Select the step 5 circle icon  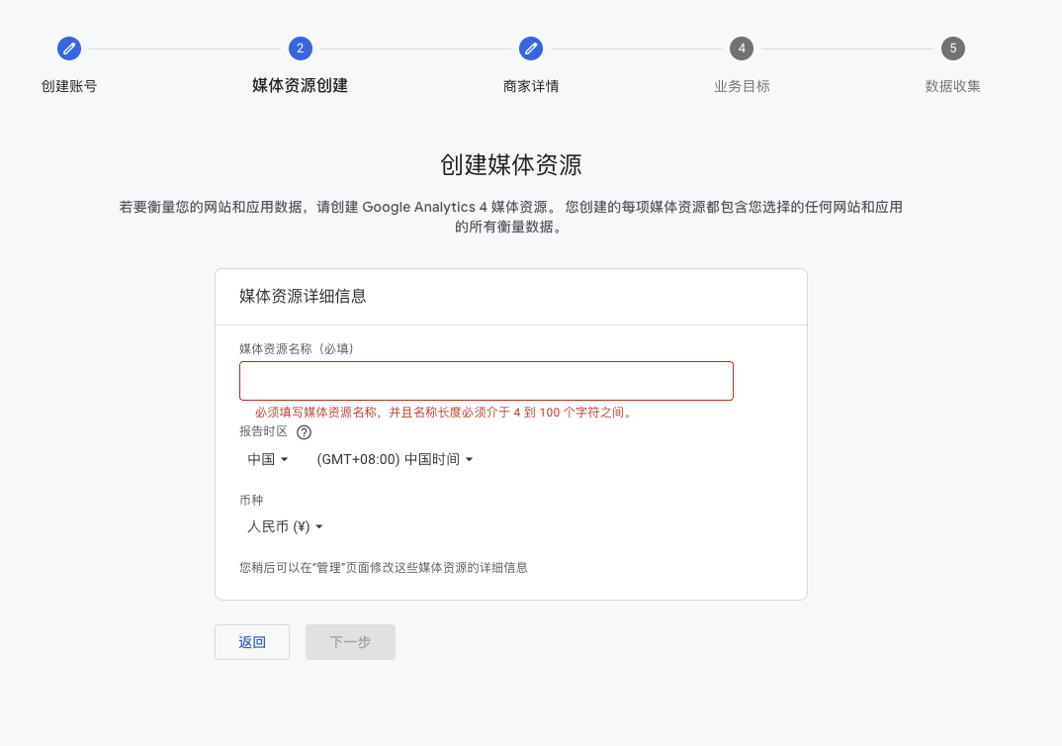pyautogui.click(x=952, y=47)
